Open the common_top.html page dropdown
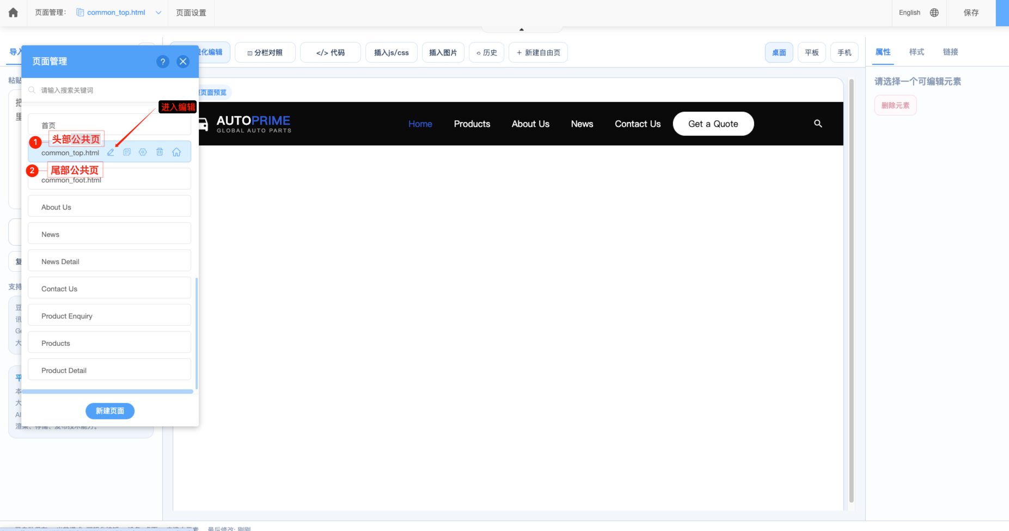This screenshot has width=1009, height=531. pyautogui.click(x=119, y=13)
